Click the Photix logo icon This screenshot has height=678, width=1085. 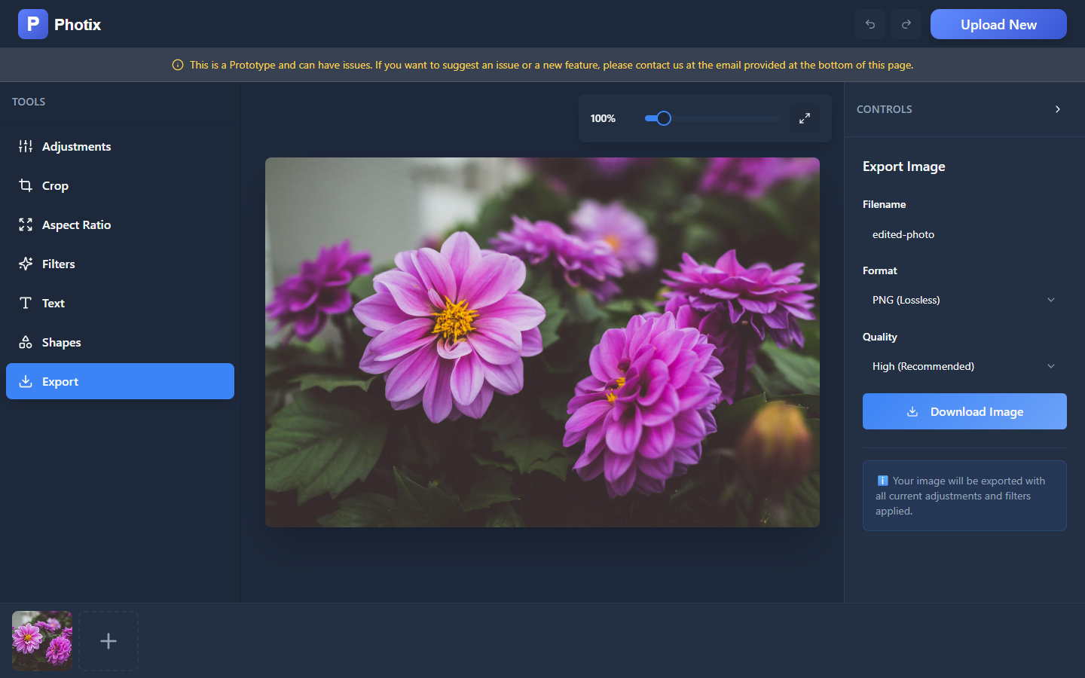(32, 24)
